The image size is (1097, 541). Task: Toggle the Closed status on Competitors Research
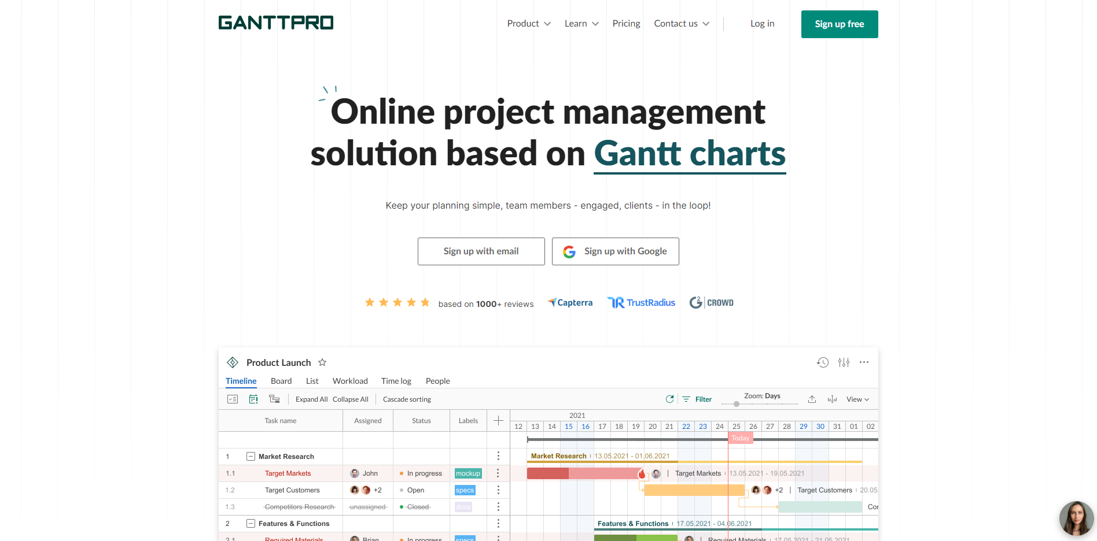point(403,506)
